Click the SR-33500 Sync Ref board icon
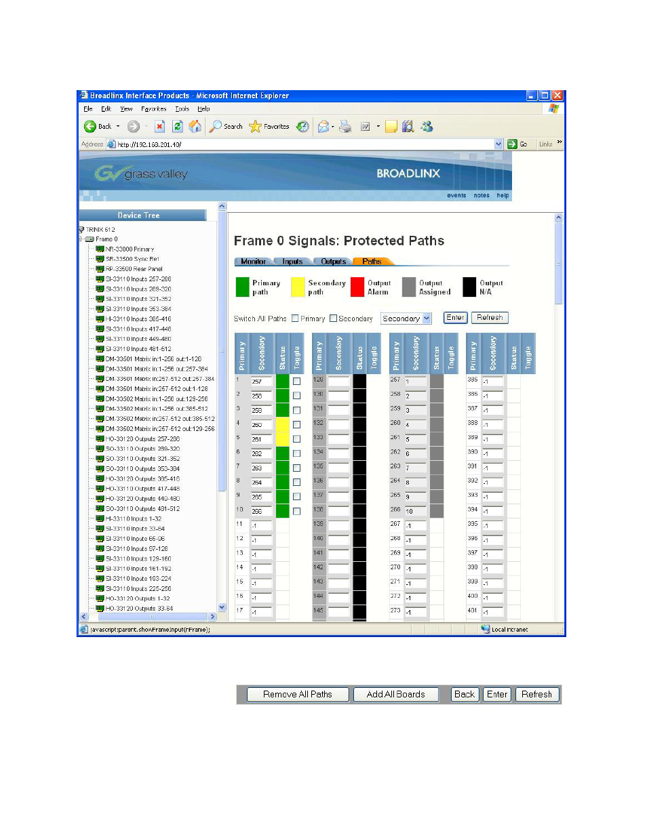The height and width of the screenshot is (837, 647). 100,259
